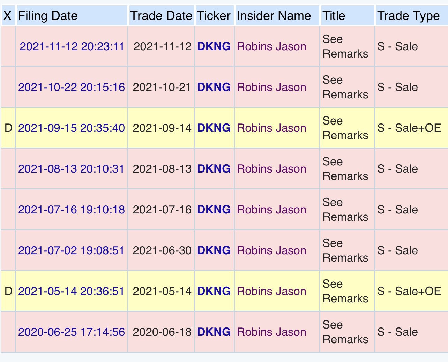Open Robins Jason in the 2021-10-21 trade row

pyautogui.click(x=271, y=87)
